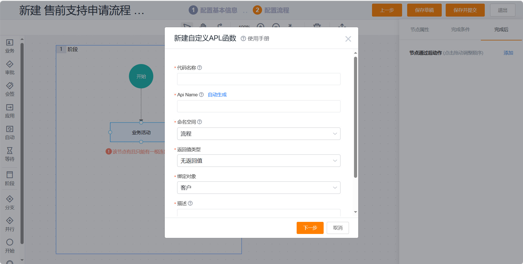Go to step 1 配置基本信息

[213, 10]
